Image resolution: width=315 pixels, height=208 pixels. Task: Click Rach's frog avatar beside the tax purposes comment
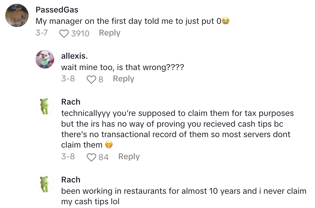(45, 105)
